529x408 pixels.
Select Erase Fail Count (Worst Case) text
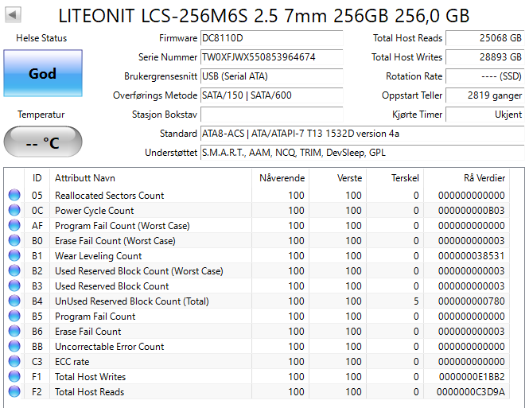point(115,241)
